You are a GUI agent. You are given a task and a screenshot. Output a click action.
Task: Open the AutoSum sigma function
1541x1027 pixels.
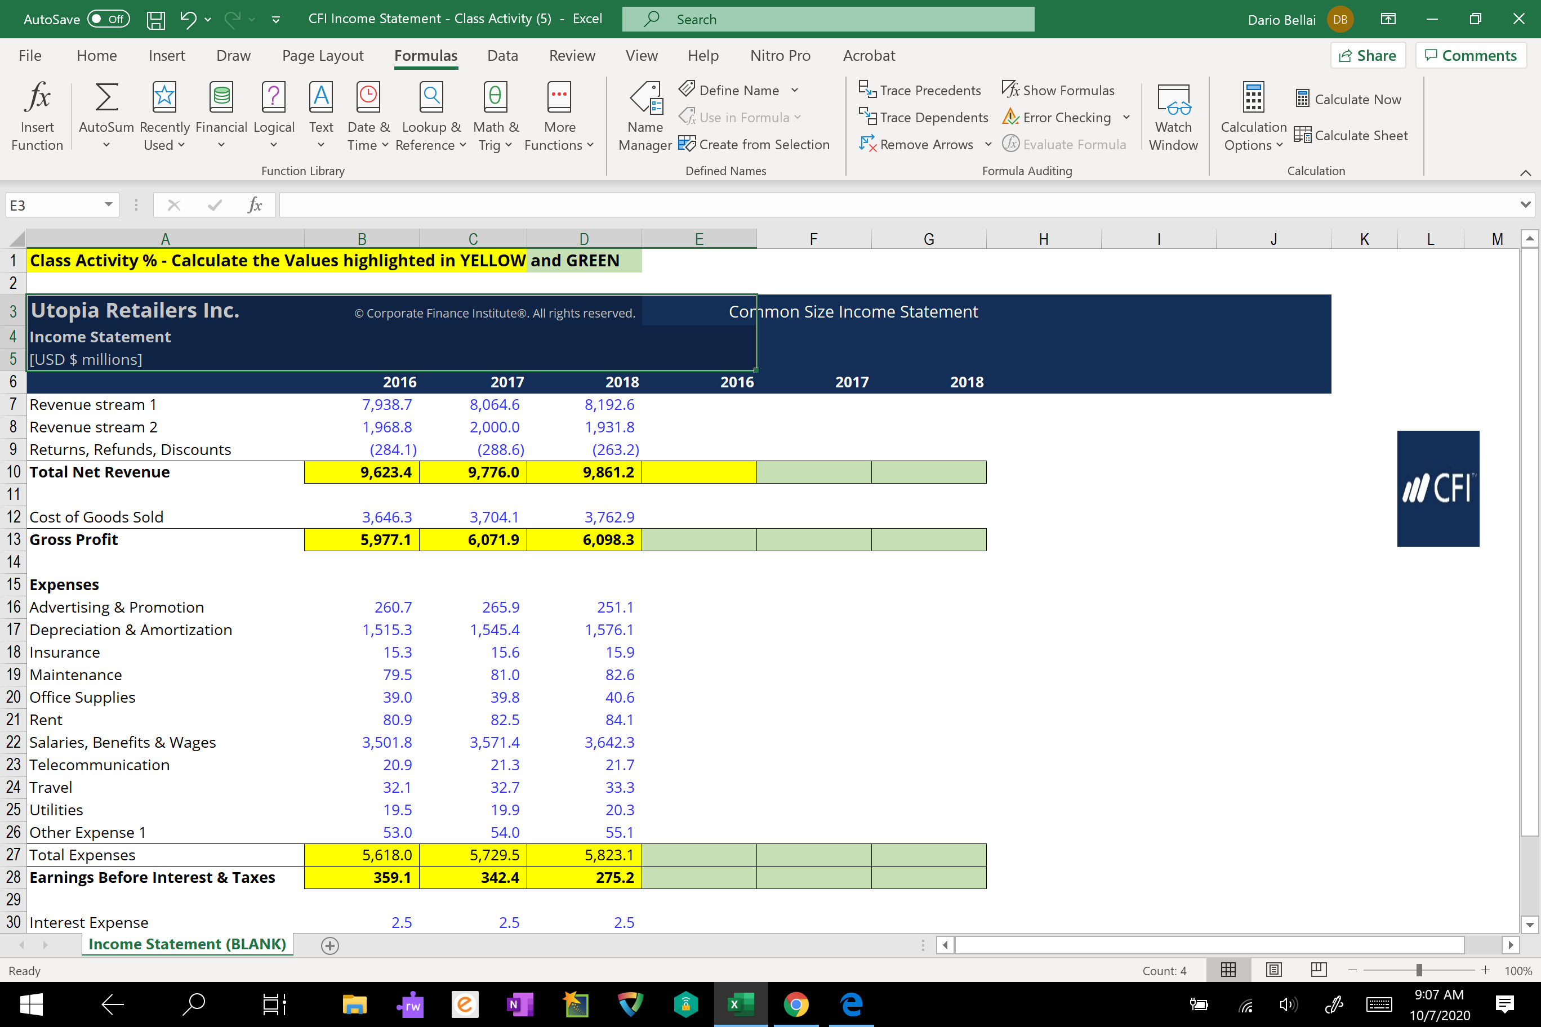106,116
